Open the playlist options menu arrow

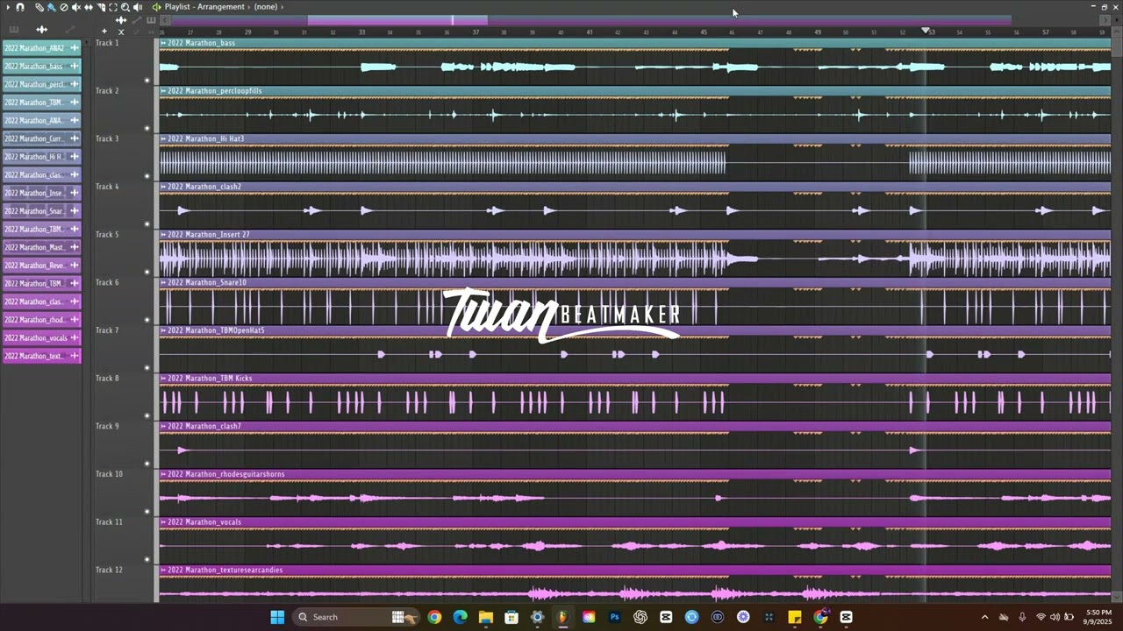tap(7, 7)
